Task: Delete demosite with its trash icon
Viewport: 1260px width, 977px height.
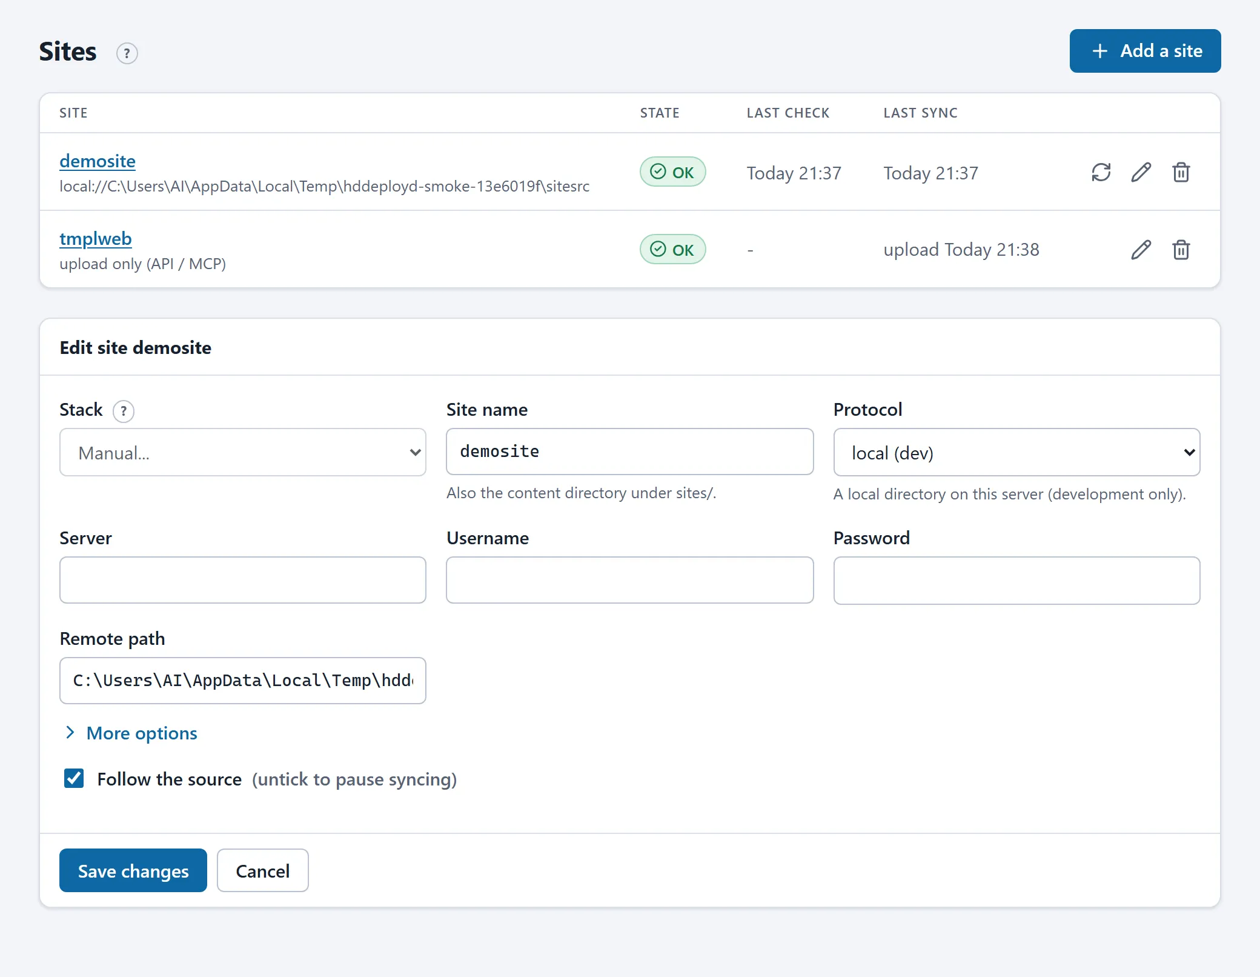Action: [x=1181, y=173]
